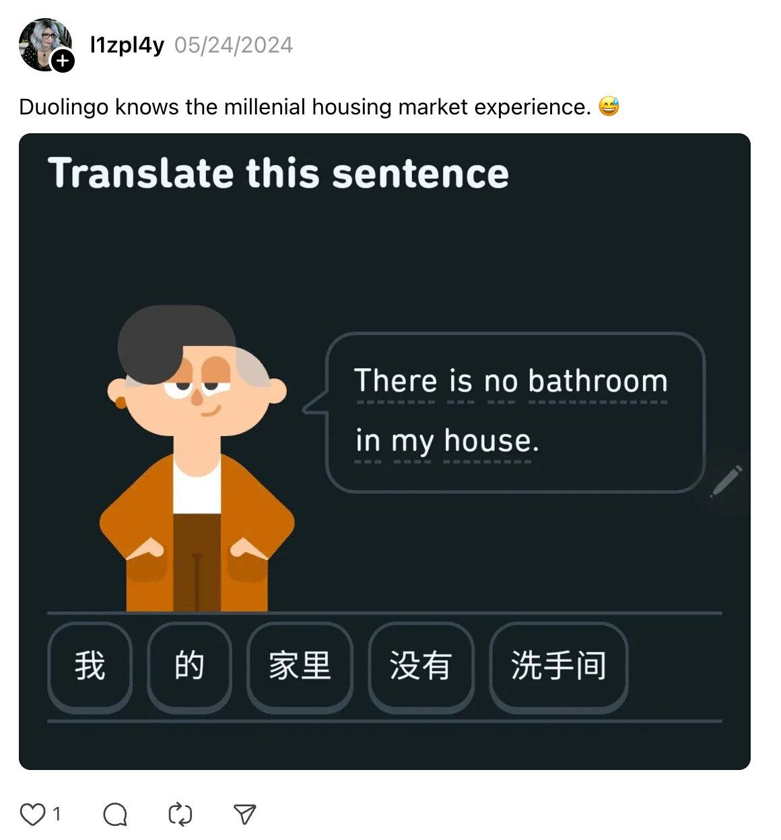Tap the pencil edit icon beside speech bubble
This screenshot has height=840, width=781.
click(x=726, y=481)
